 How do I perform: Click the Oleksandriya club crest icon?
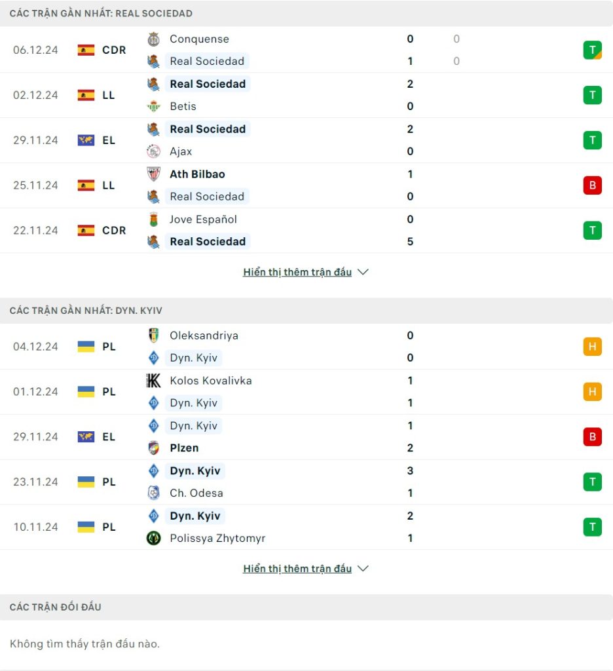click(154, 335)
